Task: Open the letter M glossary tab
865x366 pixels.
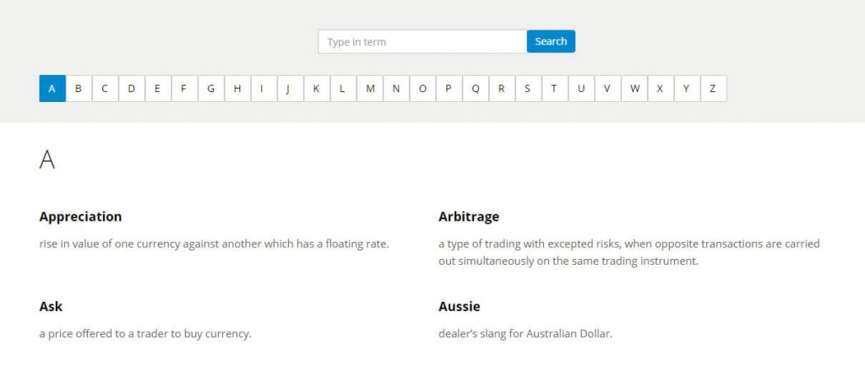Action: 369,89
